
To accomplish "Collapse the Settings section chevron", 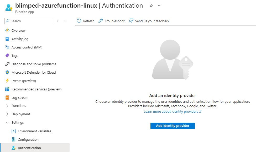I will (7, 122).
